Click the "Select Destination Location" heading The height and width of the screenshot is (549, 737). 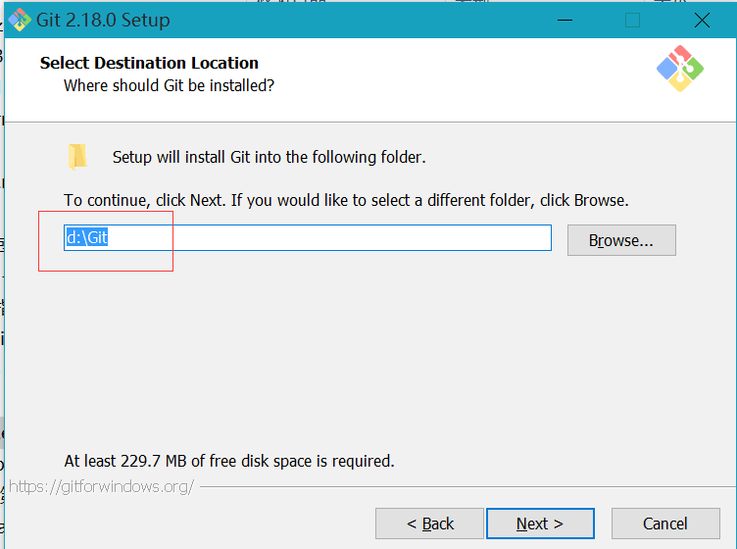coord(149,63)
